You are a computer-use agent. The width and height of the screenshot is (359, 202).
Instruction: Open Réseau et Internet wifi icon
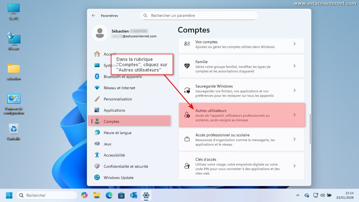pyautogui.click(x=97, y=88)
